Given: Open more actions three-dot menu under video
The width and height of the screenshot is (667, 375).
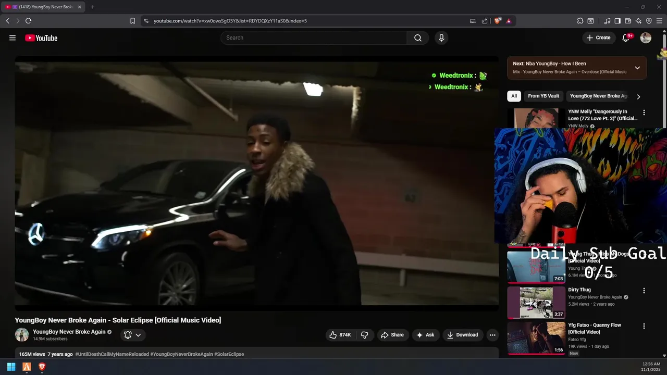Looking at the screenshot, I should pyautogui.click(x=492, y=335).
